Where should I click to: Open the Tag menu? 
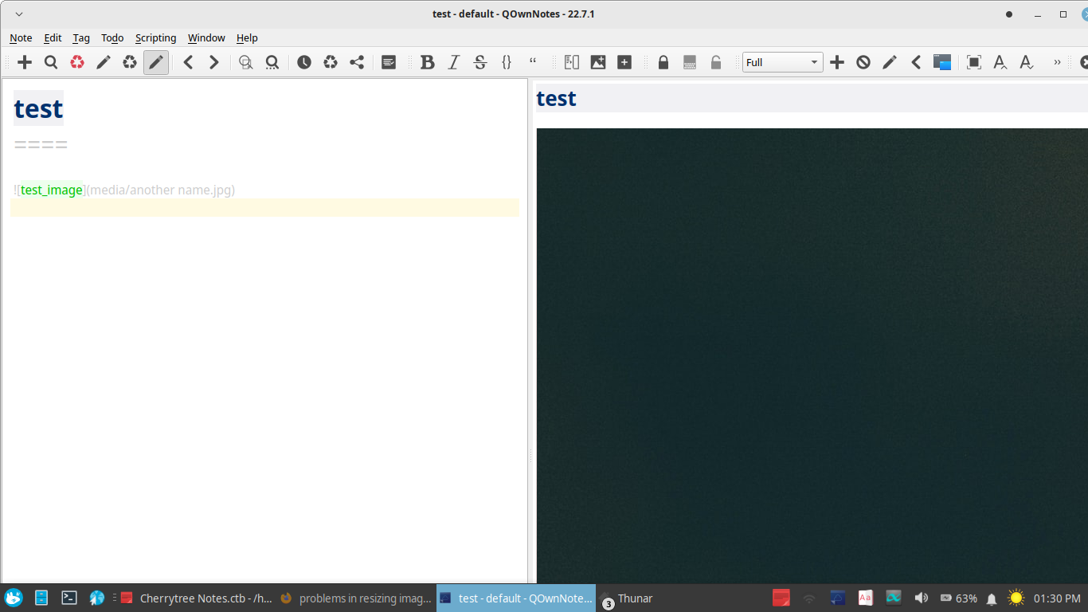(81, 37)
